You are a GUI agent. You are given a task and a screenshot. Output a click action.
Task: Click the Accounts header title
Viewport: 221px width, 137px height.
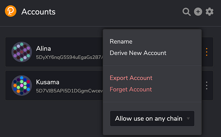click(x=39, y=12)
